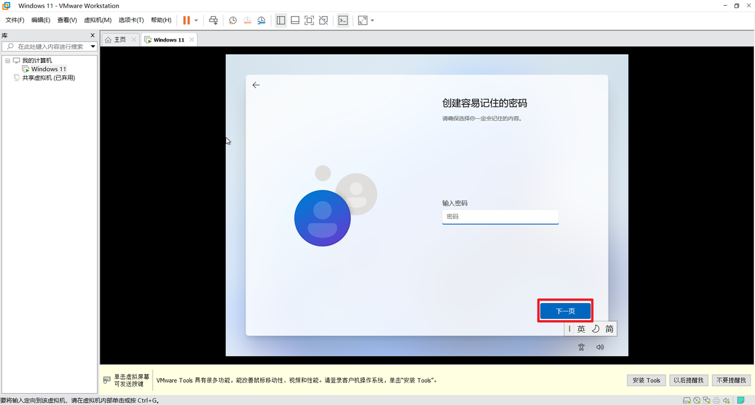
Task: Click the hard disk status bar icon
Action: pyautogui.click(x=687, y=400)
